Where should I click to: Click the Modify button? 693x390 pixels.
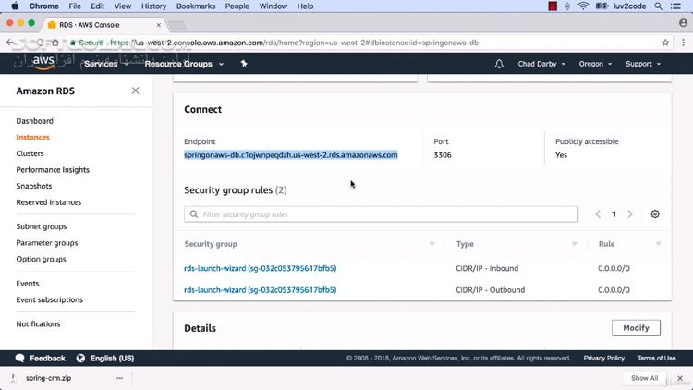(x=636, y=328)
